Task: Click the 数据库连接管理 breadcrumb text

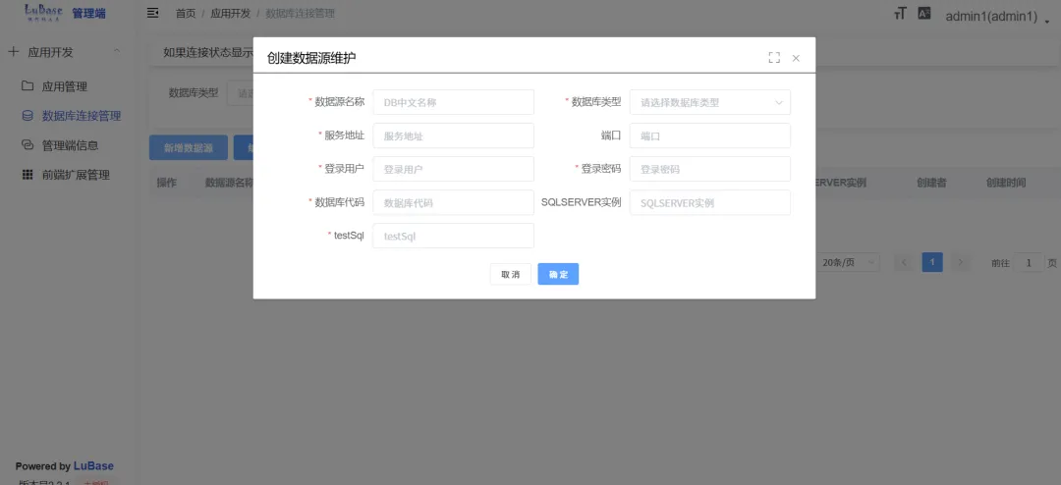Action: (300, 14)
